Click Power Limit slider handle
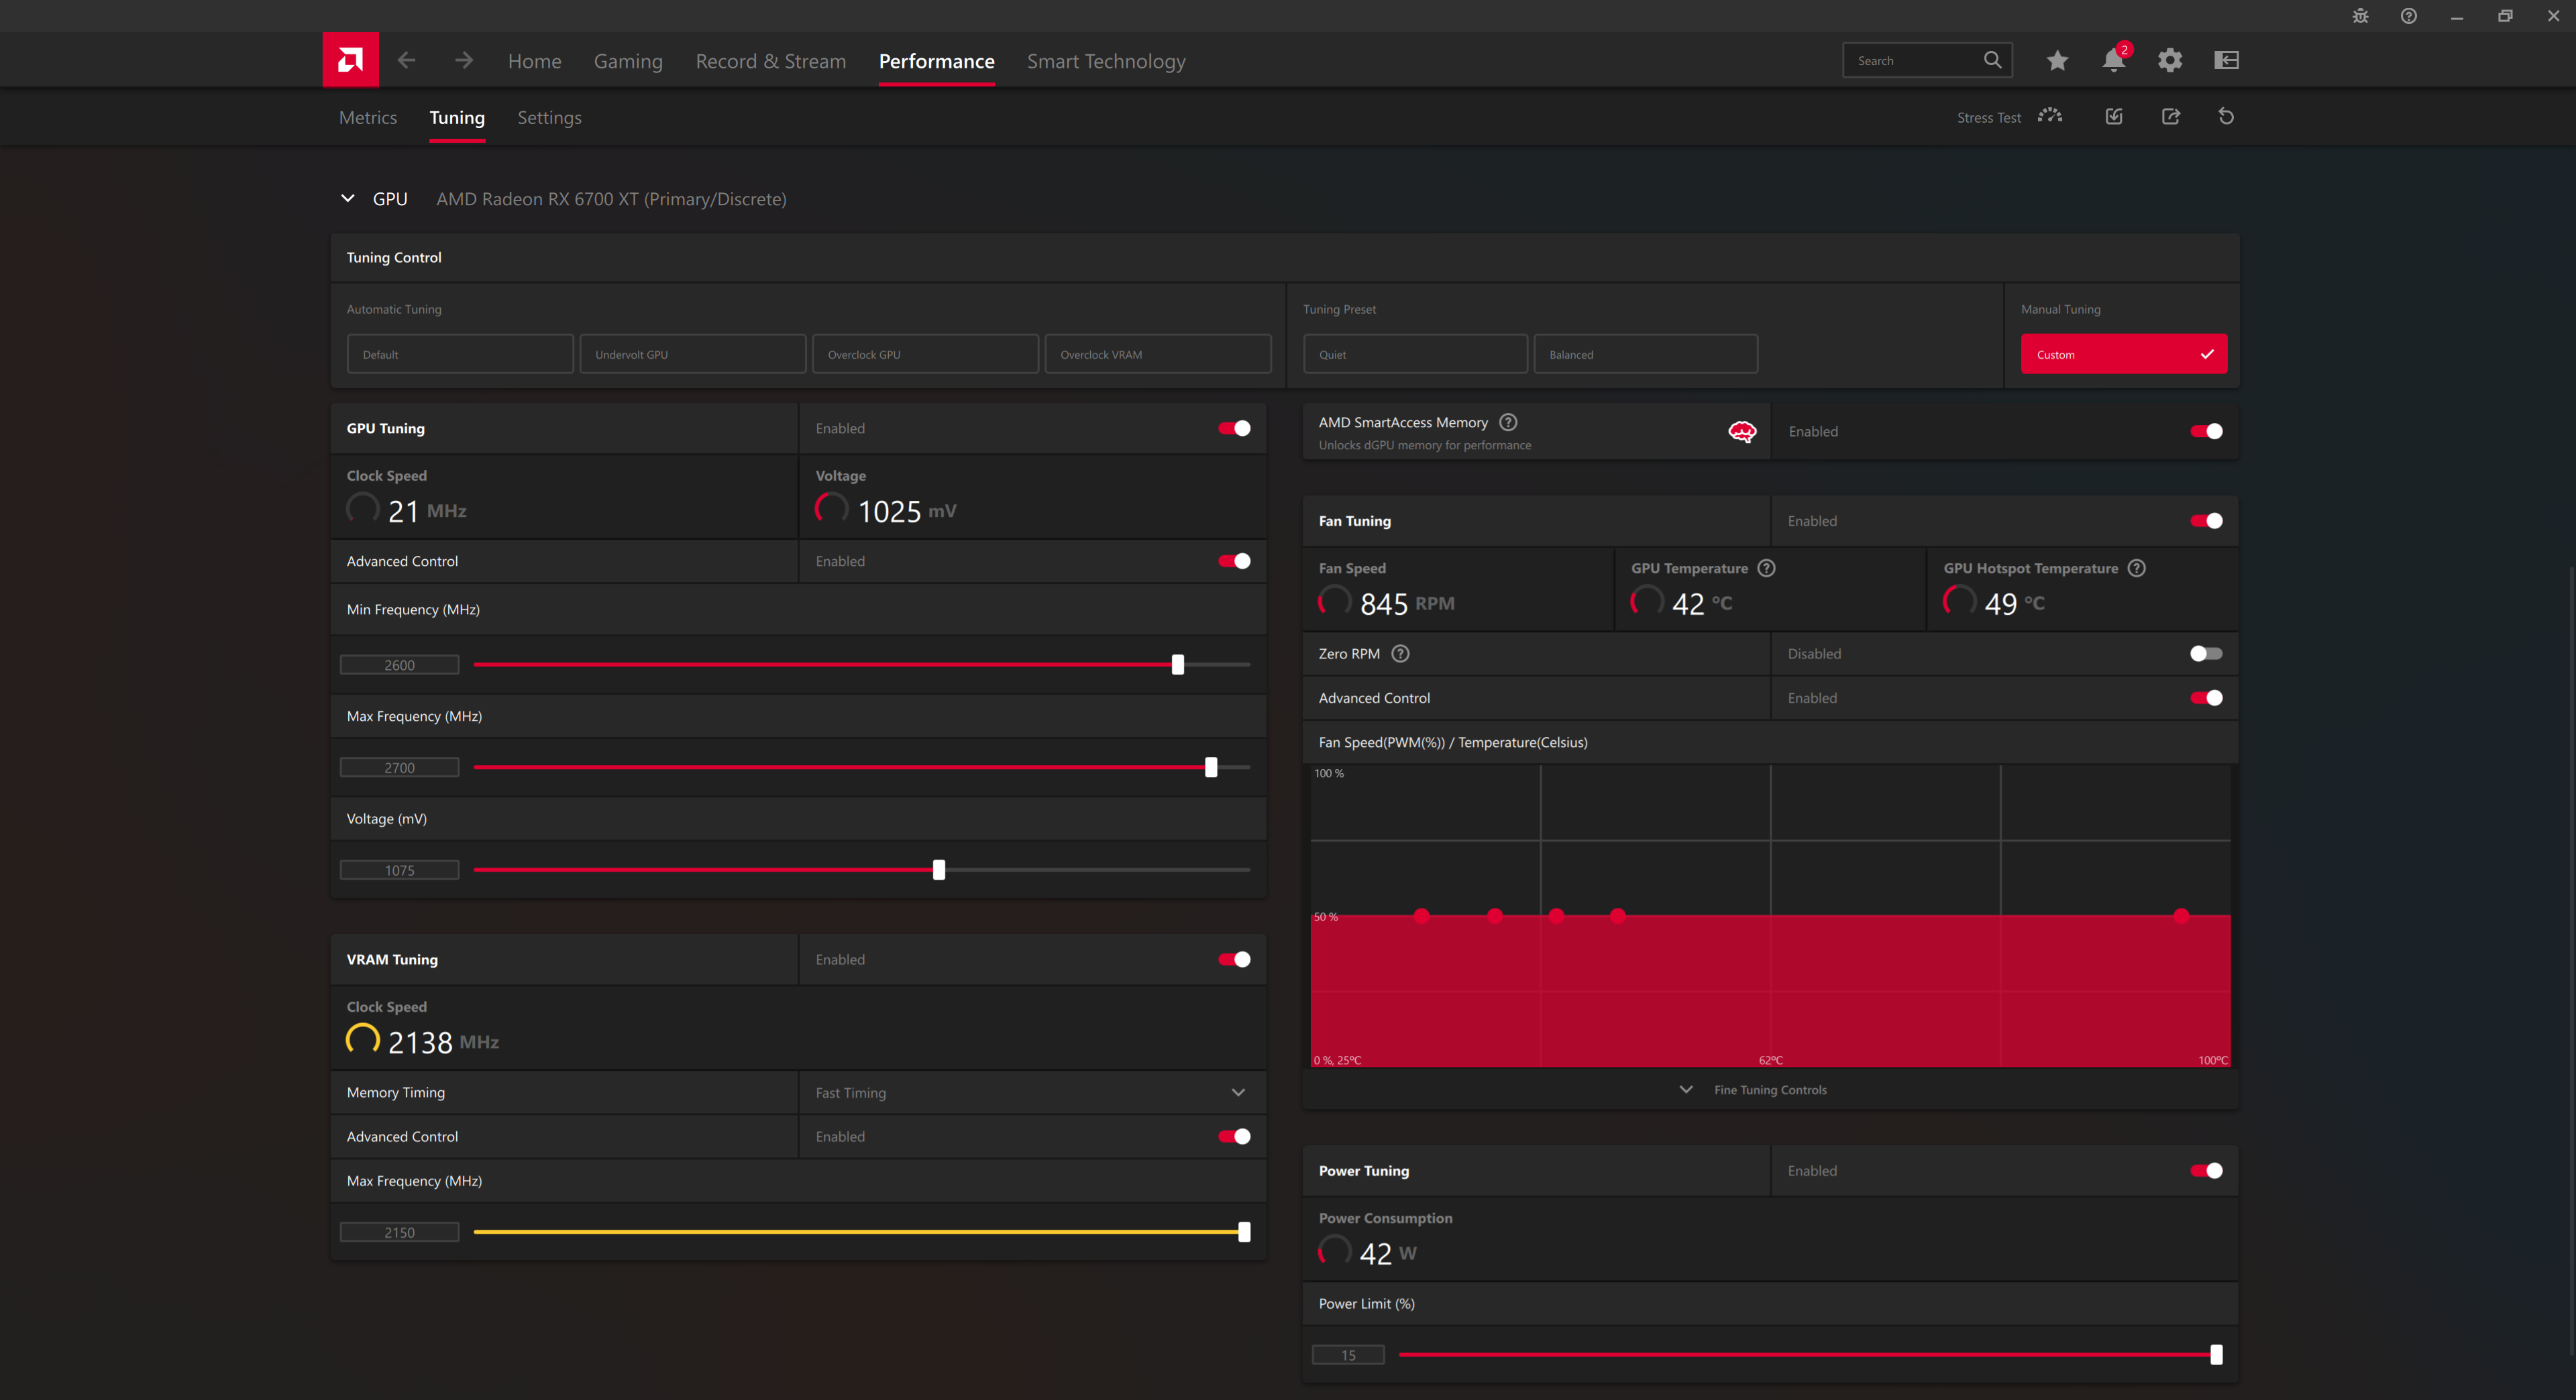 (x=2215, y=1355)
